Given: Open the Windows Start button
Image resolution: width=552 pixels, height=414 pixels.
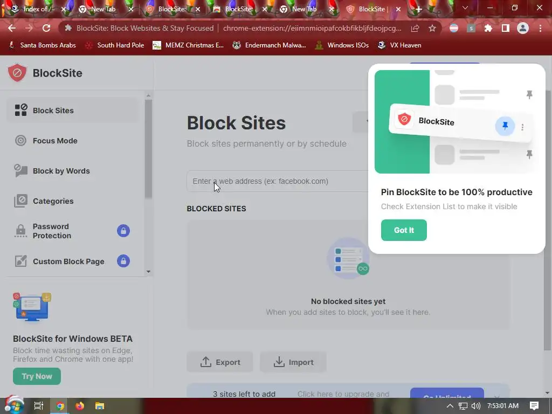Looking at the screenshot, I should pyautogui.click(x=14, y=405).
